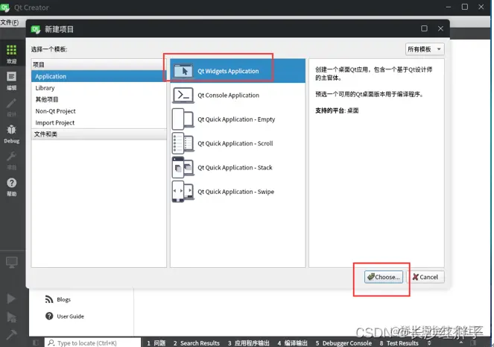The width and height of the screenshot is (494, 347).
Task: Select the Application category
Action: 98,76
